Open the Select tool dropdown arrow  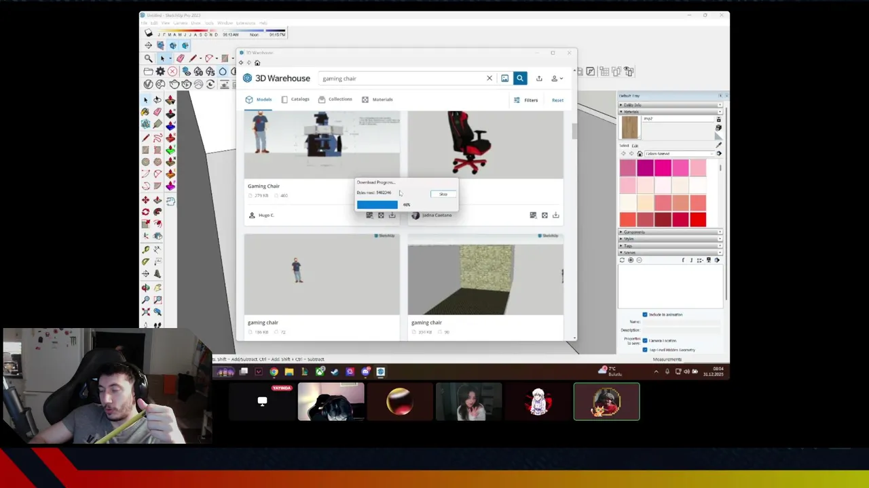coord(170,58)
